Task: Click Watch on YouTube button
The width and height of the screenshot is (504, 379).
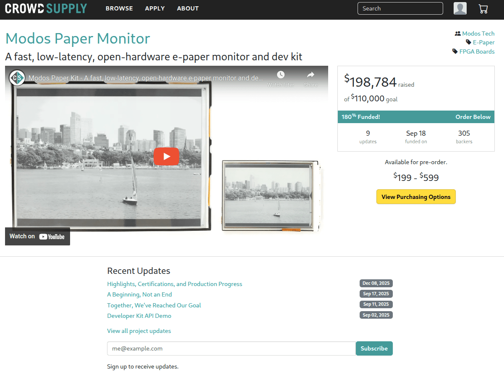Action: pyautogui.click(x=37, y=236)
